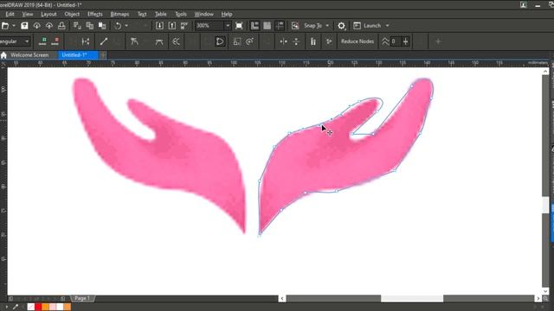Click the Paste icon
The image size is (554, 311).
[x=102, y=26]
